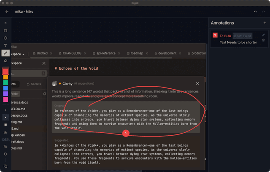The height and width of the screenshot is (172, 270).
Task: Click the Folder button in sidebar
Action: click(x=16, y=94)
